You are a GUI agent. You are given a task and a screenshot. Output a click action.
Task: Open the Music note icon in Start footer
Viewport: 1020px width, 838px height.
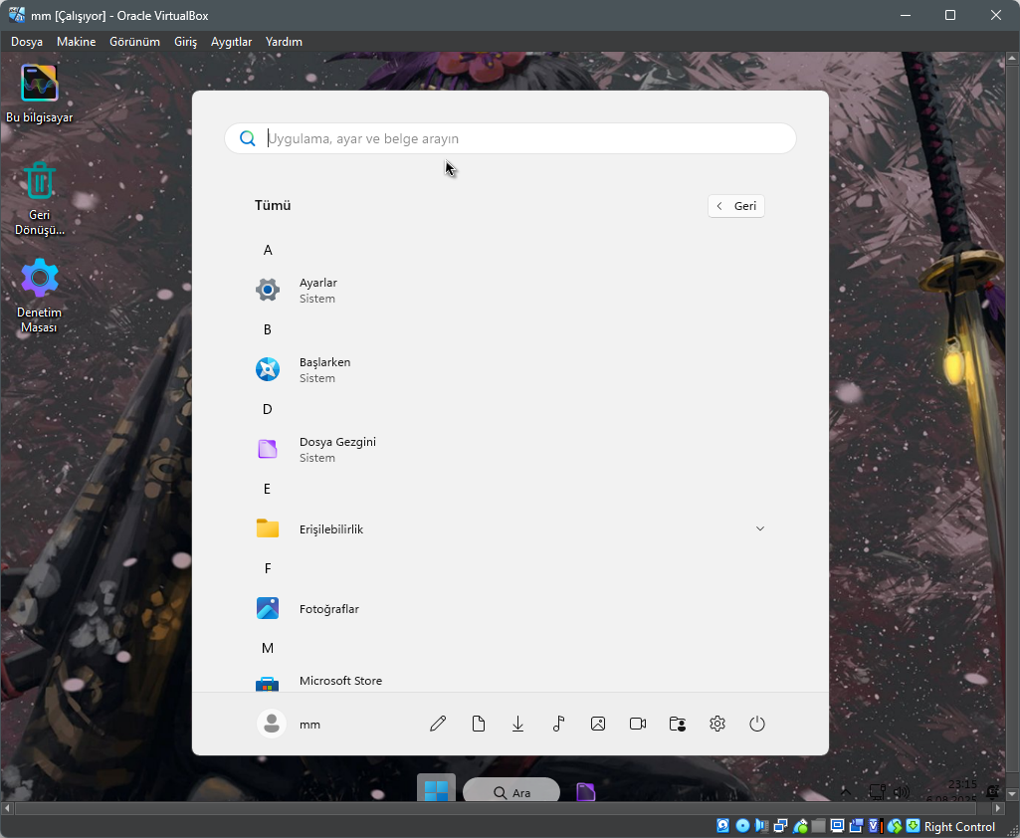558,724
